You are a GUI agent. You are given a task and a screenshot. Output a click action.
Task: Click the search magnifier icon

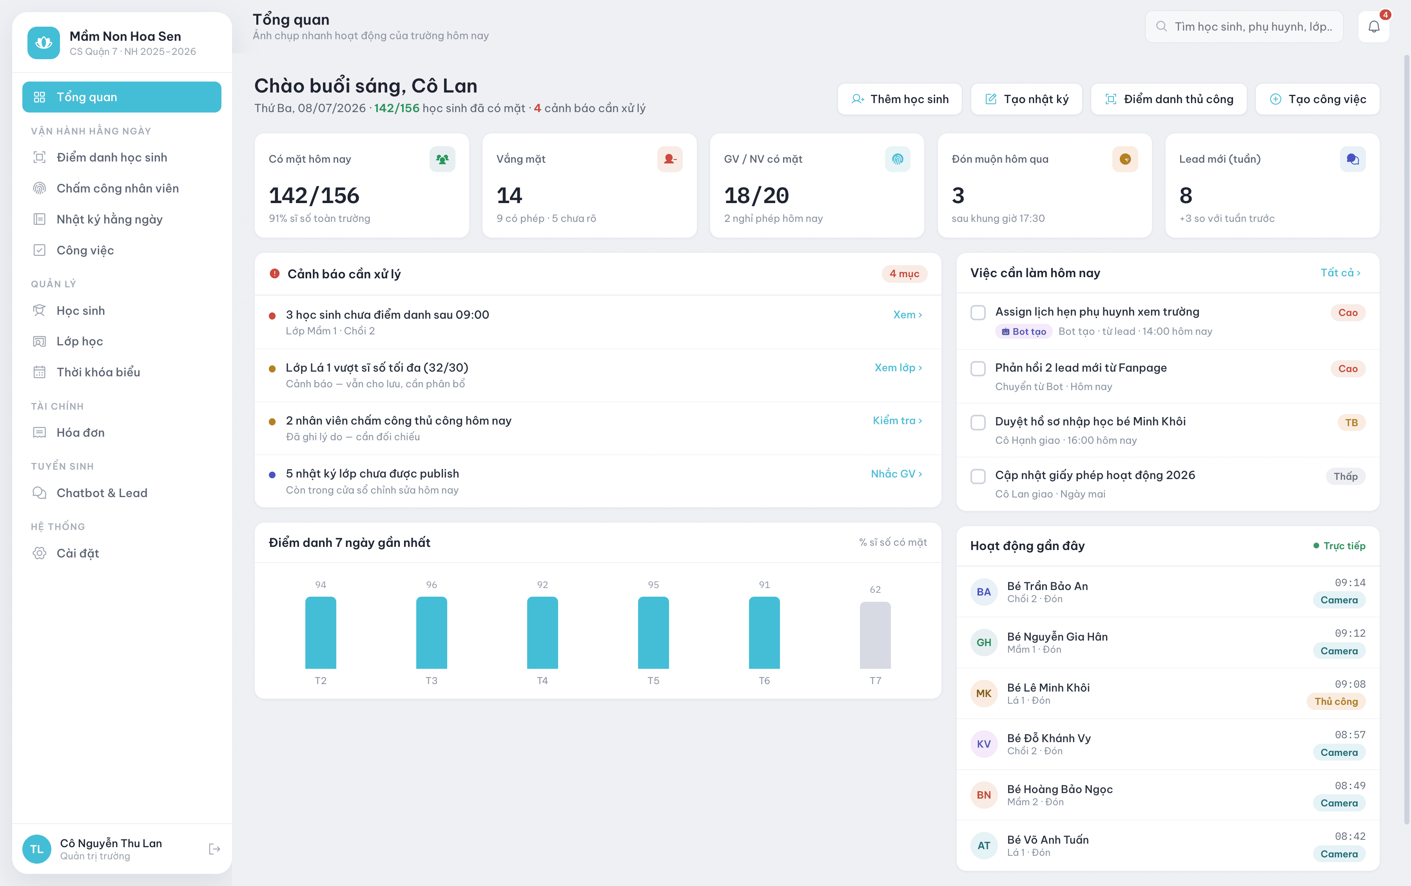(x=1161, y=26)
